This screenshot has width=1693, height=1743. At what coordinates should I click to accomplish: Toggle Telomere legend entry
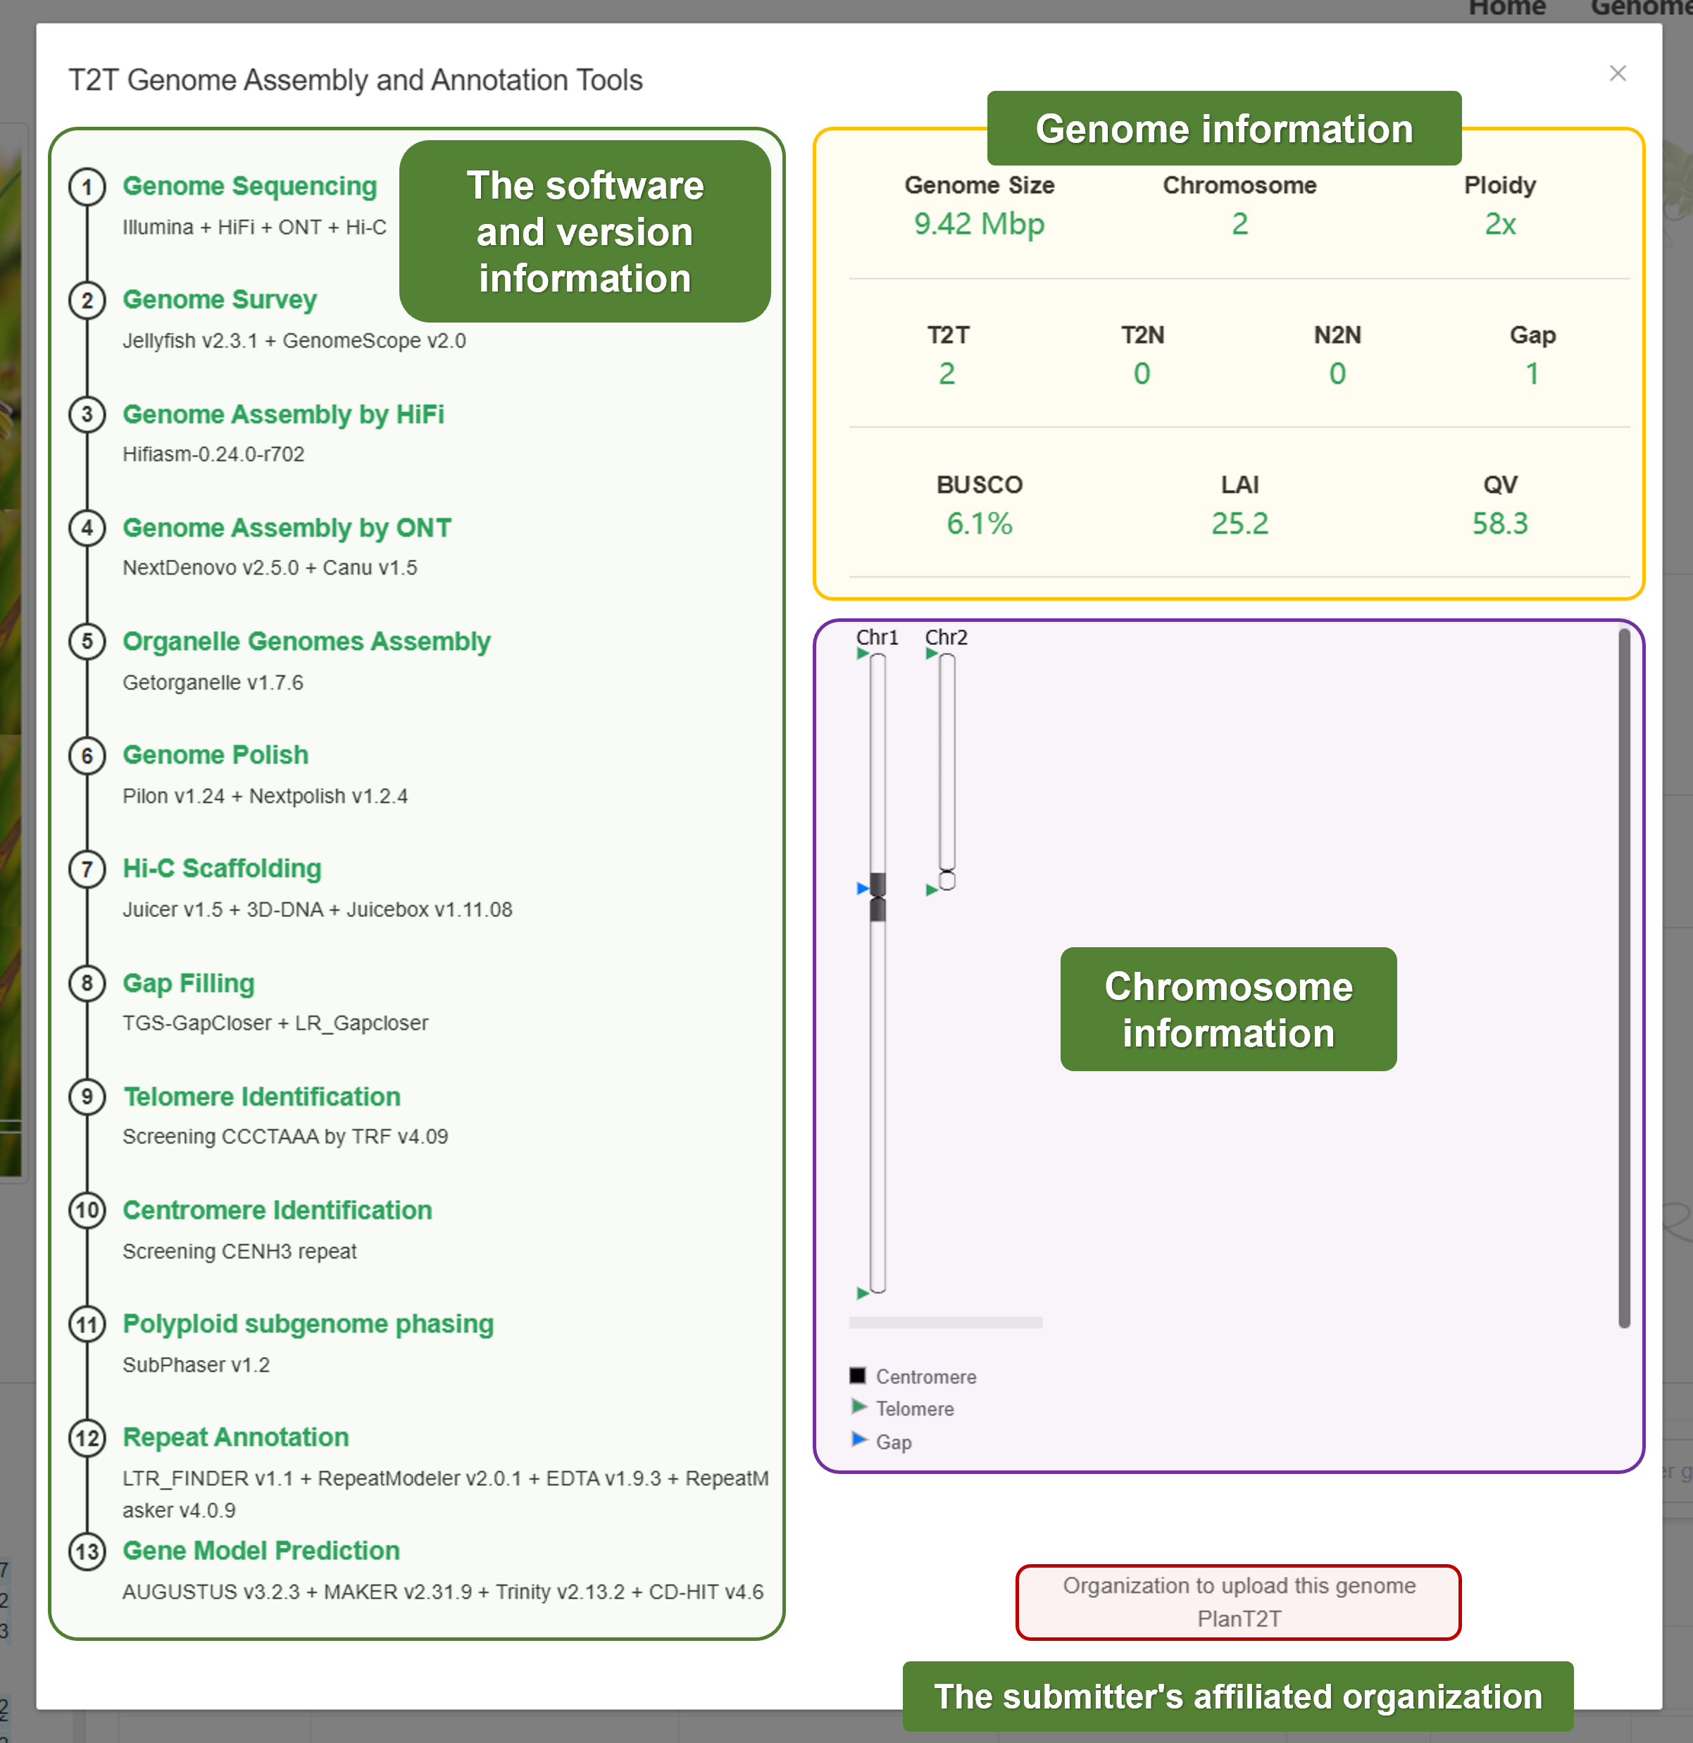click(x=914, y=1408)
